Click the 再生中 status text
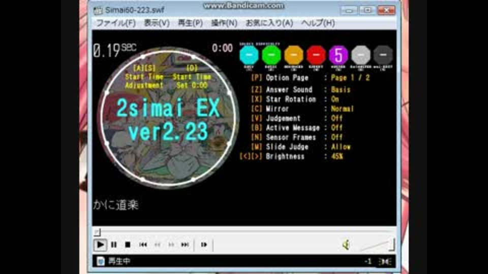488x274 pixels. pyautogui.click(x=119, y=262)
